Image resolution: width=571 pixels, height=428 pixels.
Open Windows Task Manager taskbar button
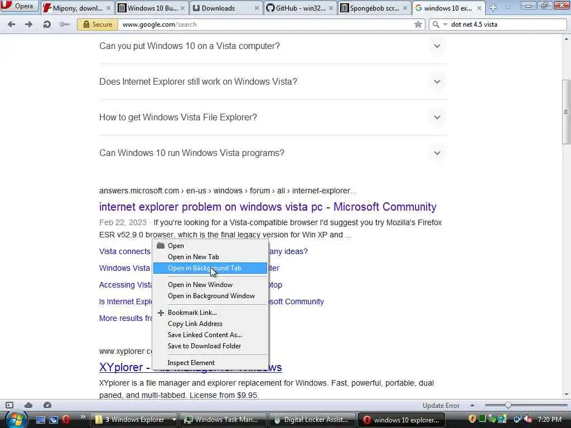point(222,420)
